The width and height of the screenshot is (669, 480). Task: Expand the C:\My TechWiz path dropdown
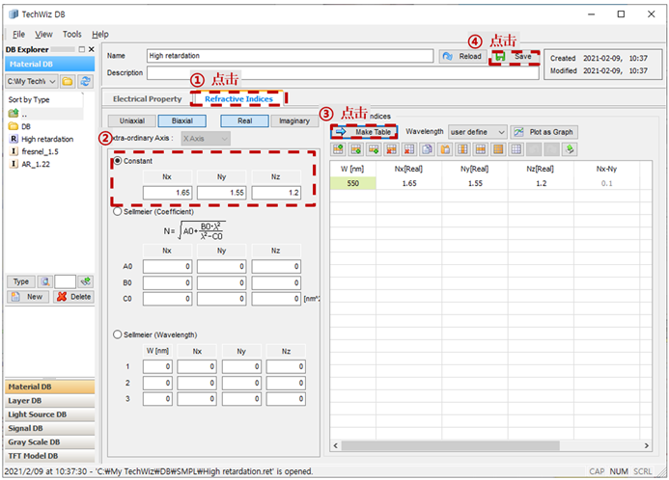(32, 81)
